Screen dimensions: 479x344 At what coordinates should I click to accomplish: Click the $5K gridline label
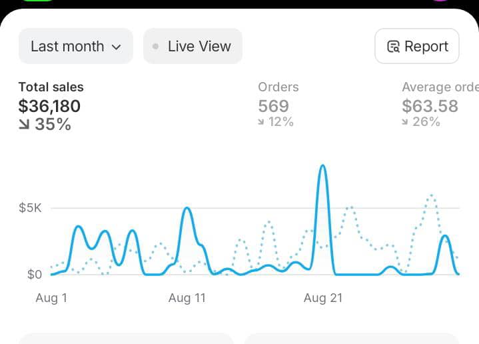(30, 208)
